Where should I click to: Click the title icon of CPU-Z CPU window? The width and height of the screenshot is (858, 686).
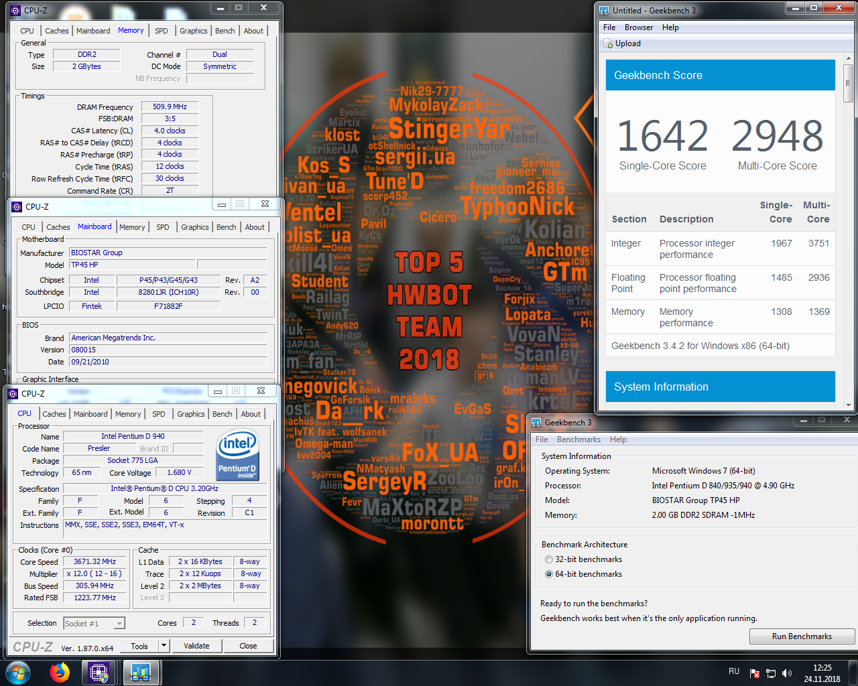[x=13, y=393]
